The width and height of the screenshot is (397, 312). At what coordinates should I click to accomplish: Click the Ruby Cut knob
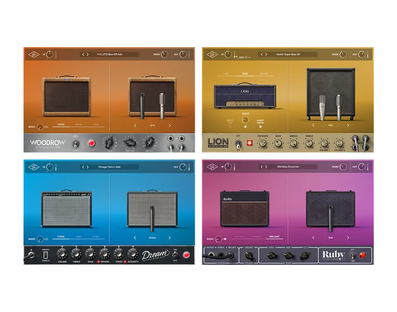(x=304, y=255)
